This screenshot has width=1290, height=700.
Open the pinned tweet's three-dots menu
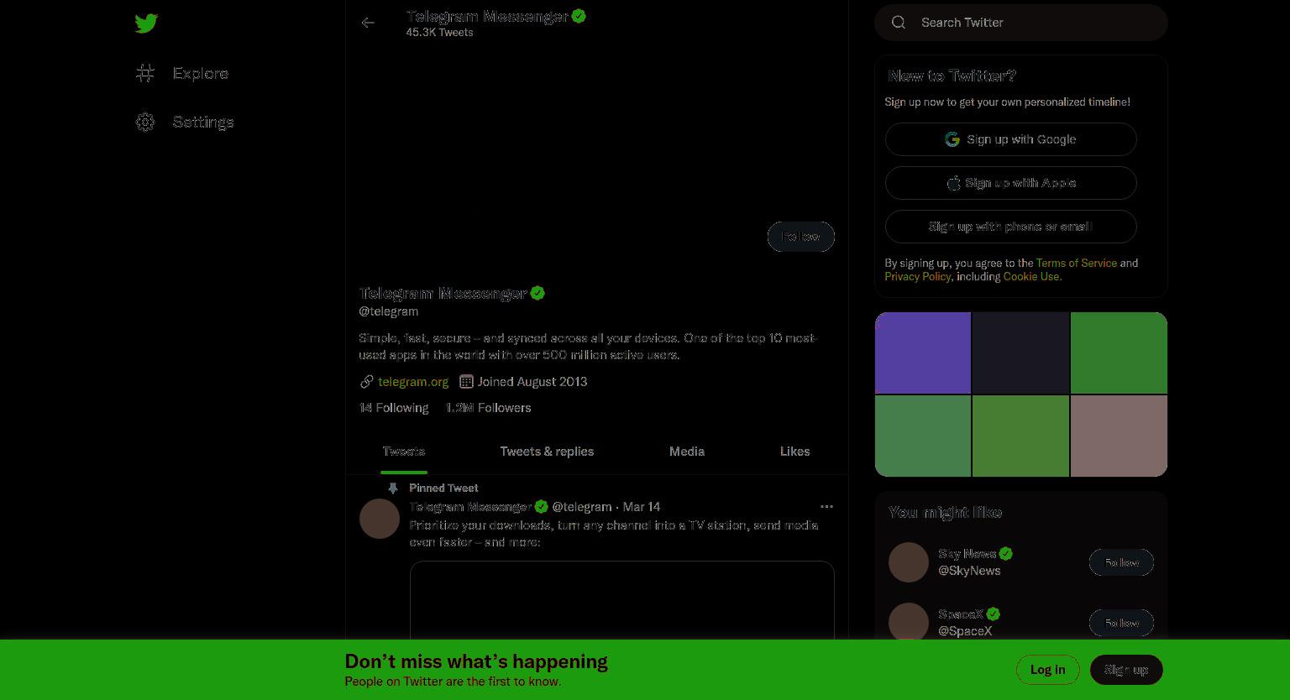826,507
